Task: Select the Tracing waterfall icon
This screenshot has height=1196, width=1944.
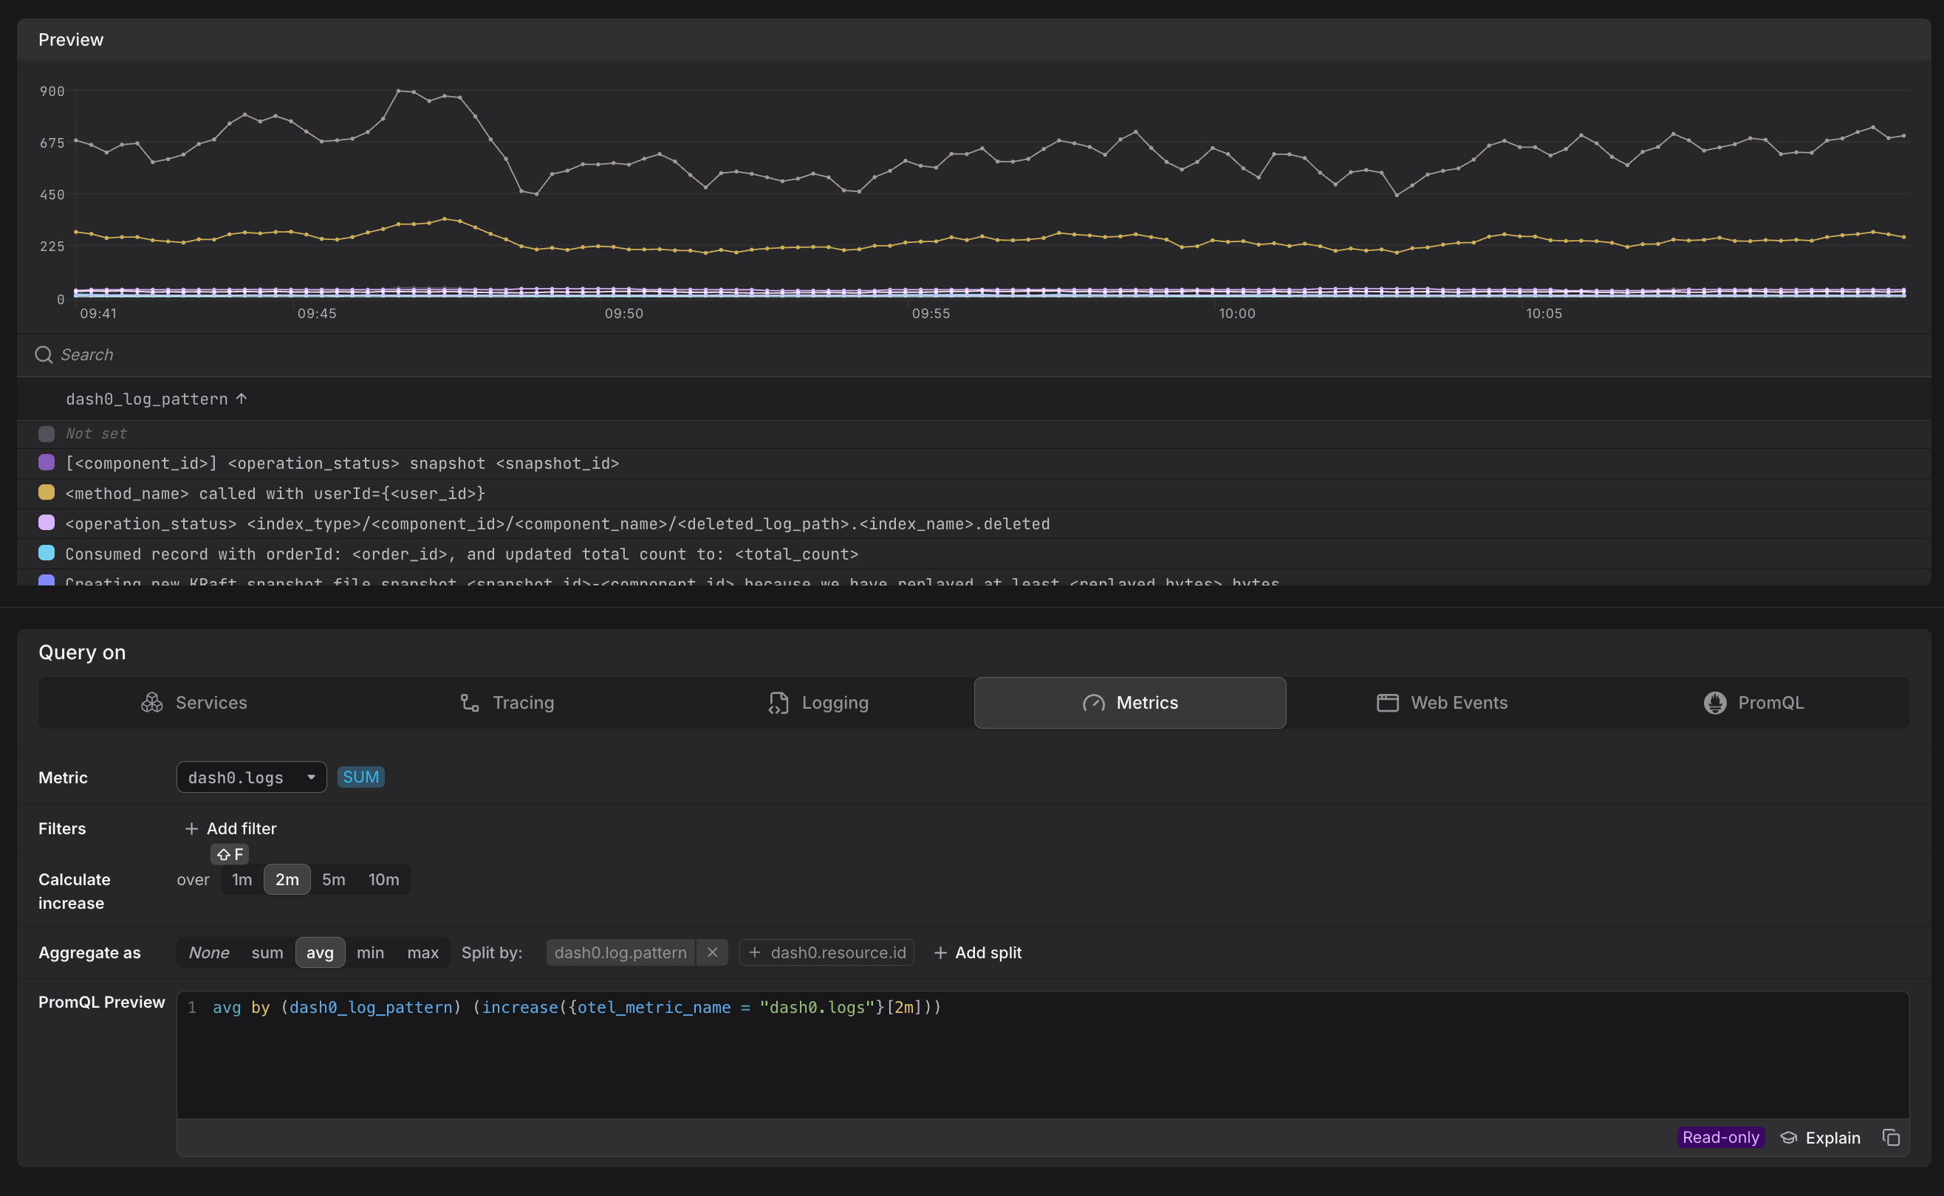Action: 468,702
